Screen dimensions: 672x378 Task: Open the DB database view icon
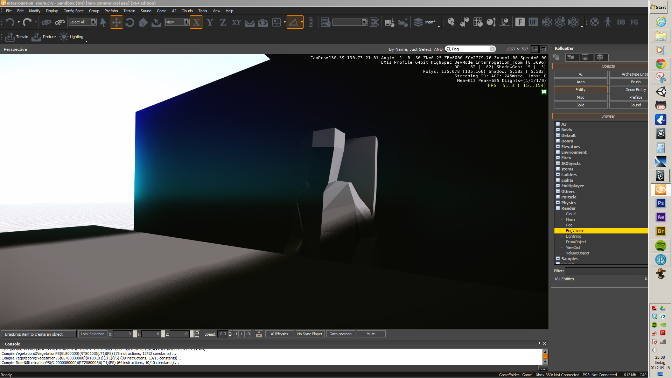(x=621, y=22)
